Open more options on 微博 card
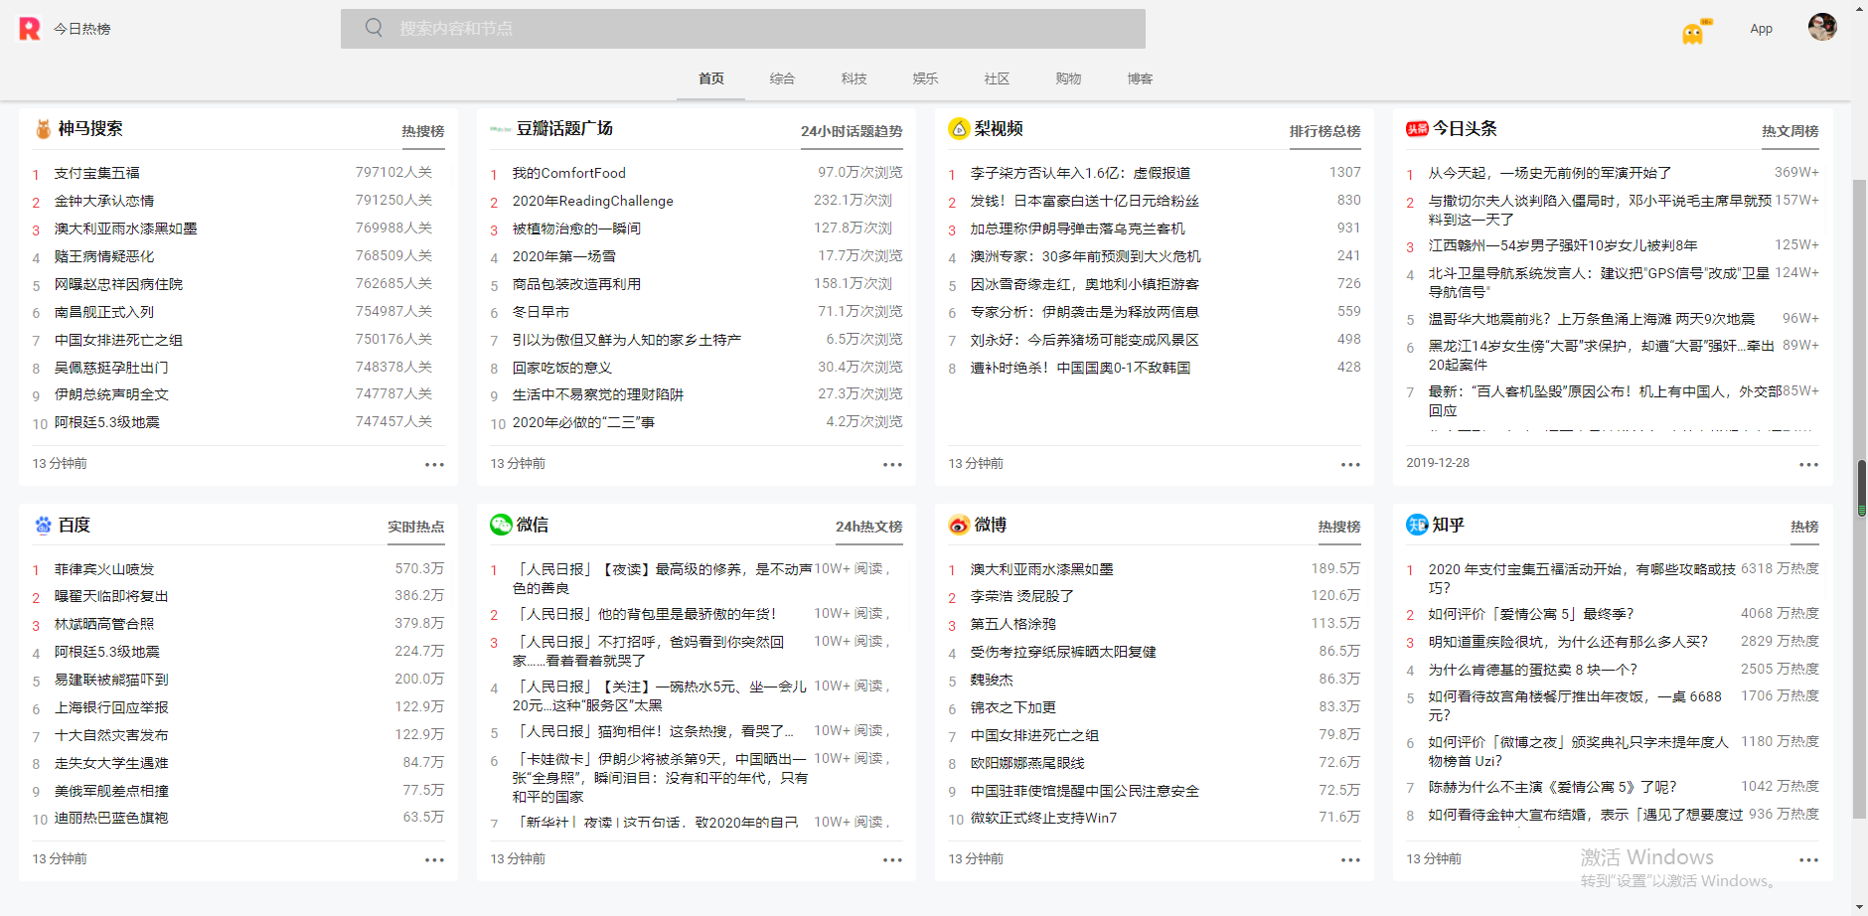This screenshot has width=1868, height=916. coord(1350,859)
